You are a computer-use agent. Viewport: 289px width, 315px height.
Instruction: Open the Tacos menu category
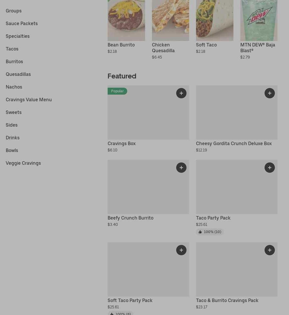(12, 49)
